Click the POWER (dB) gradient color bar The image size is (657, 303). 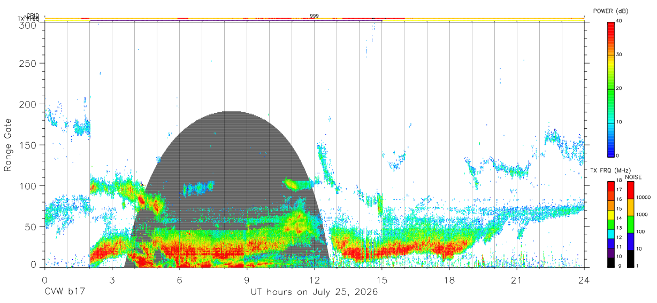(611, 89)
